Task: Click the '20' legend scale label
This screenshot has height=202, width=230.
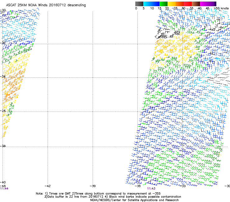Action: click(x=167, y=8)
